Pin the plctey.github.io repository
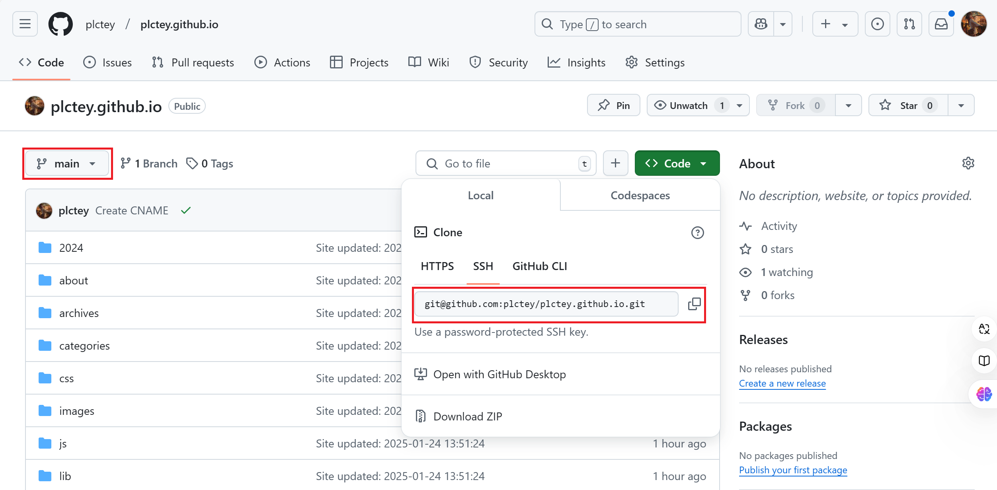Image resolution: width=997 pixels, height=490 pixels. point(614,105)
